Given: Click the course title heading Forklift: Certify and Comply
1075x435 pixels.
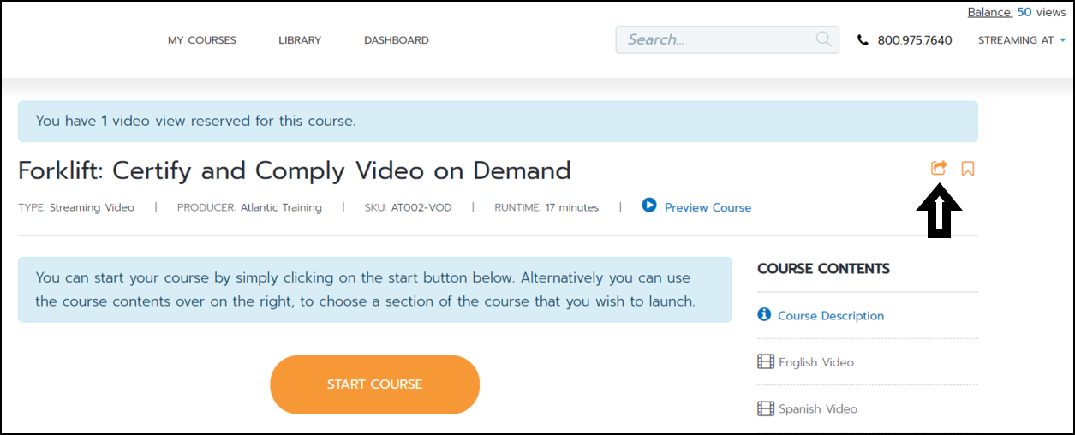Looking at the screenshot, I should (x=294, y=170).
